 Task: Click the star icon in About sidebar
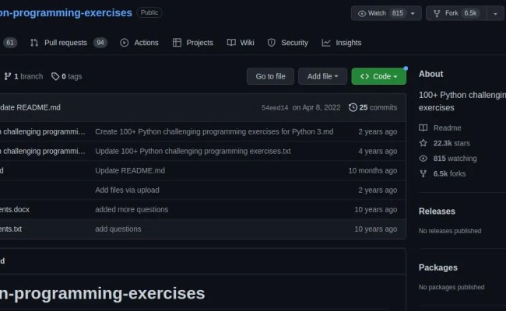click(x=423, y=143)
